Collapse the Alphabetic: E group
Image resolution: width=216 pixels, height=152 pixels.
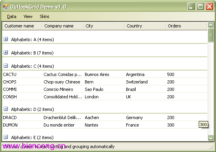[5, 137]
